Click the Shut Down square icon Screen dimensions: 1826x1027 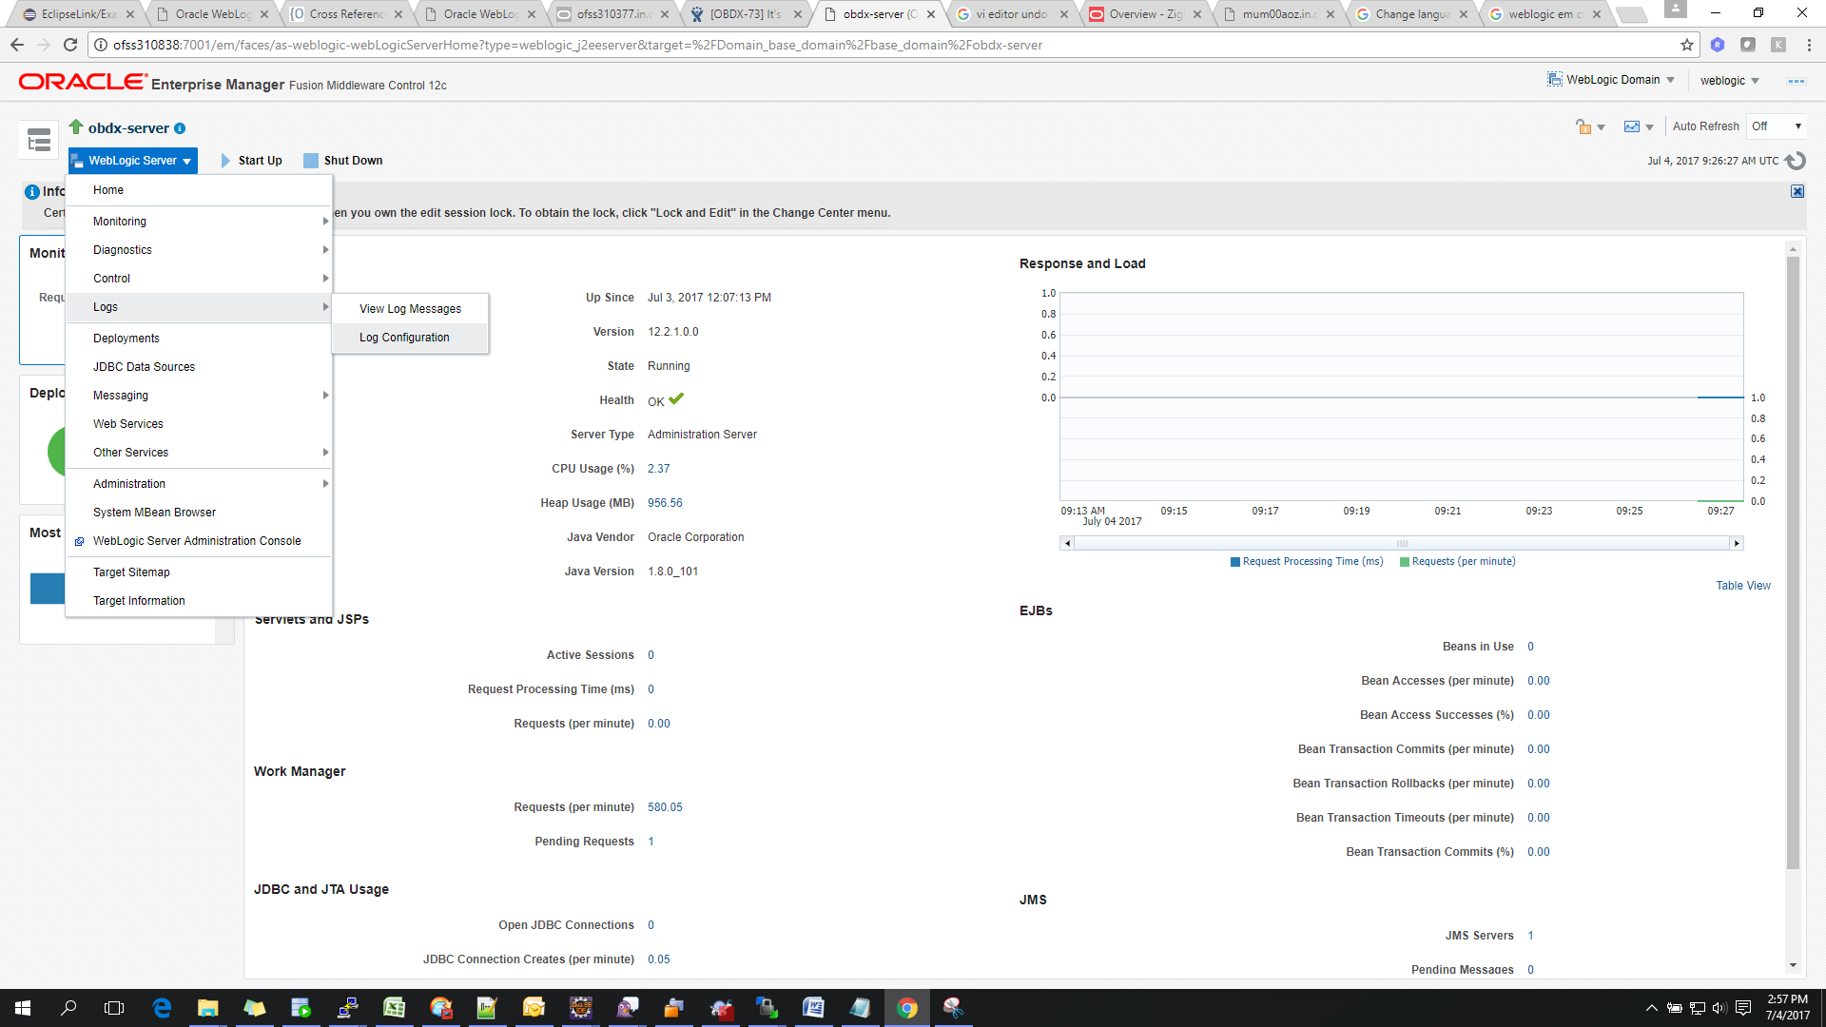[311, 161]
